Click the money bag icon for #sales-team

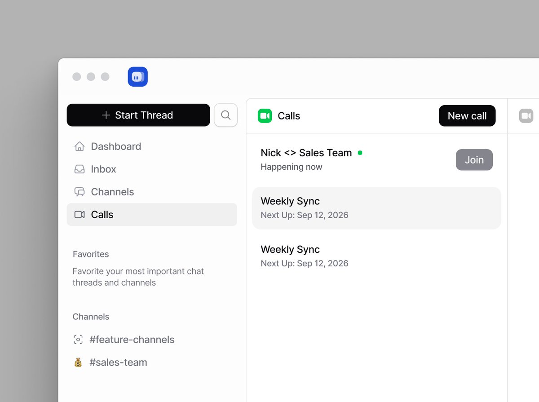coord(78,362)
